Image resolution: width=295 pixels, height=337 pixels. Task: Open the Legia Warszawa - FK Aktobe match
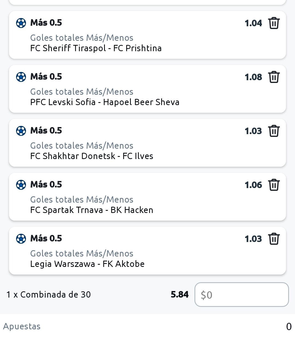[x=87, y=264]
